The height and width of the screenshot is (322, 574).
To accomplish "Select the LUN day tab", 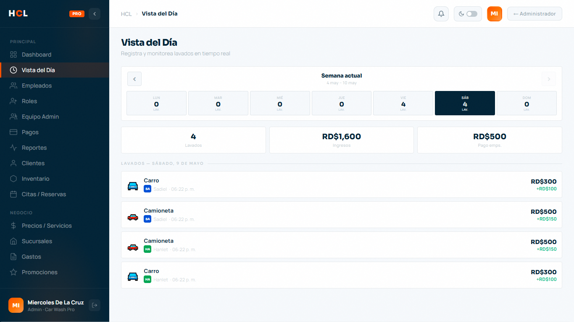I will pyautogui.click(x=156, y=103).
